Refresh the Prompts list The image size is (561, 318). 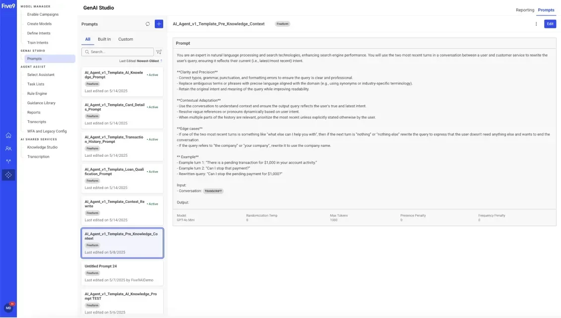pos(147,24)
